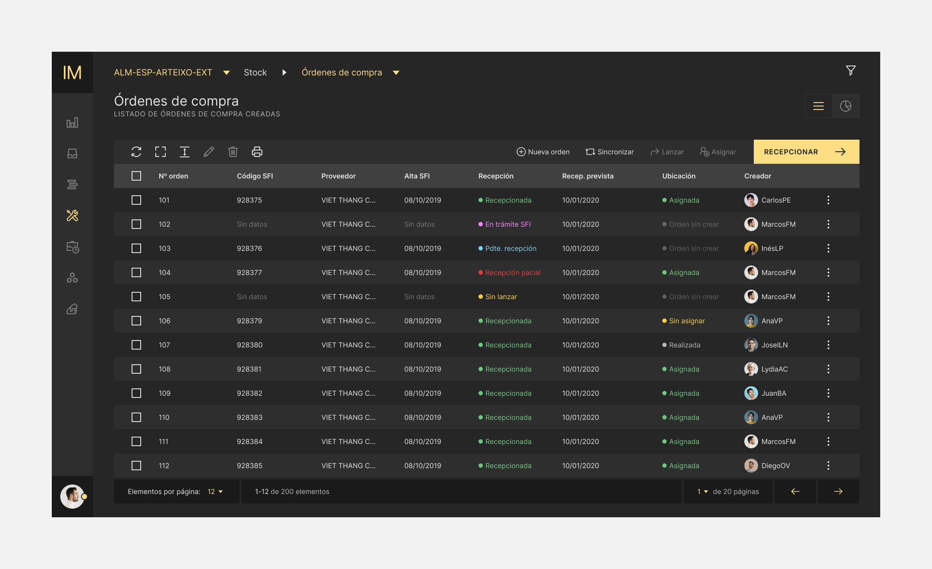Click the Stock breadcrumb item
Viewport: 932px width, 569px height.
pos(255,72)
